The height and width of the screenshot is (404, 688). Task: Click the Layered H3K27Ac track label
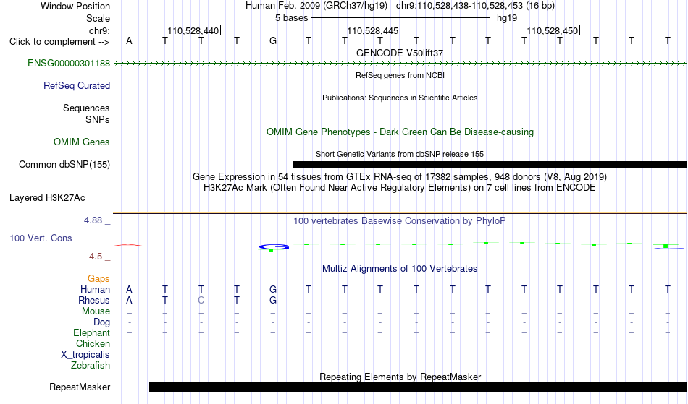(47, 198)
